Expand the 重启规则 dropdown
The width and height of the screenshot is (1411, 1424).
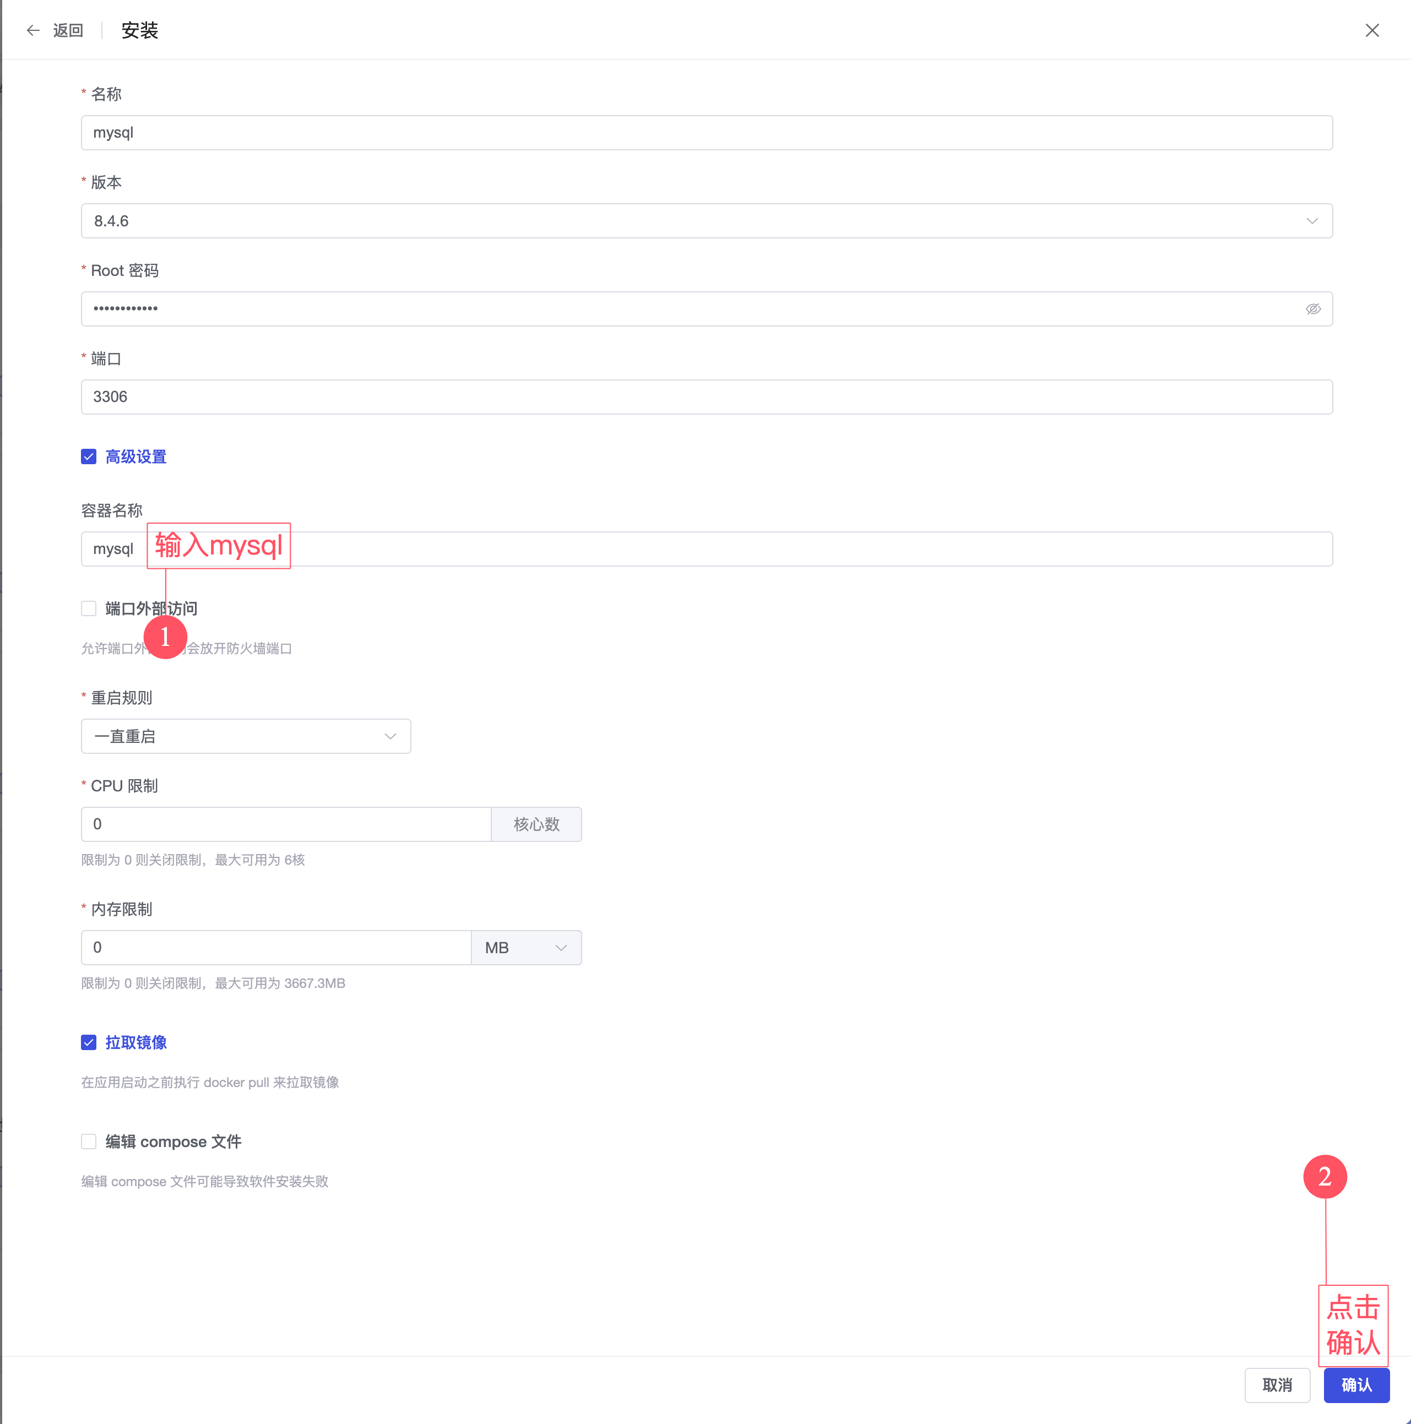point(246,736)
